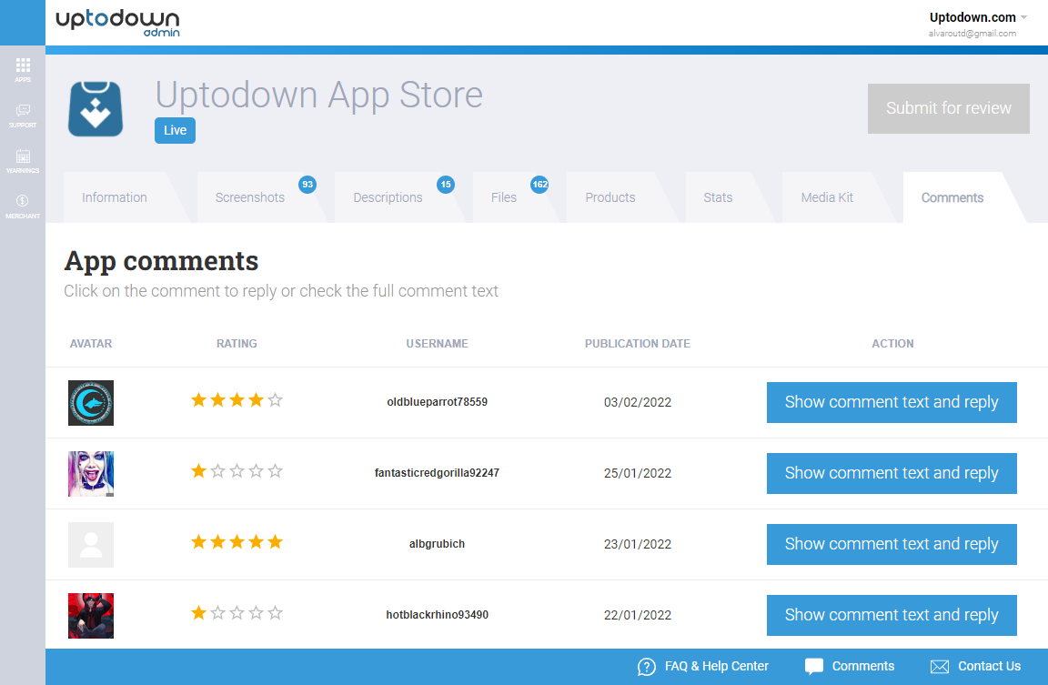Click the FAQ question mark icon
This screenshot has width=1048, height=685.
[646, 666]
